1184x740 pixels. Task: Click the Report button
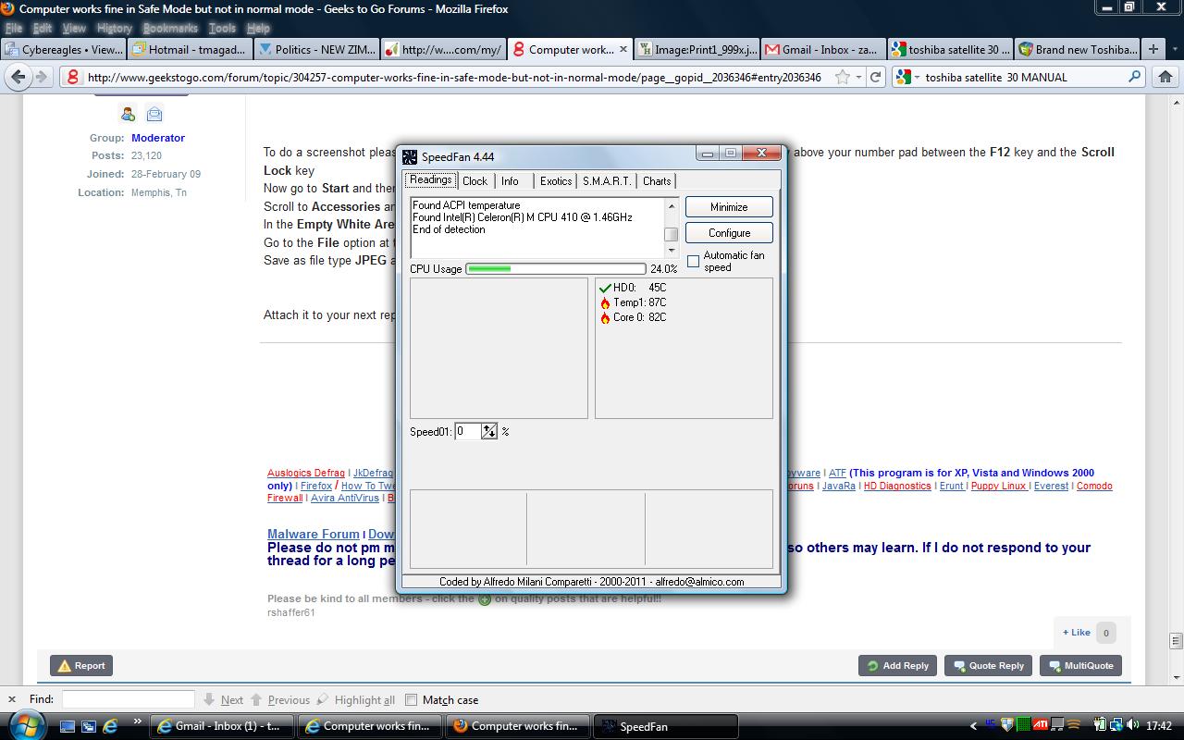81,665
